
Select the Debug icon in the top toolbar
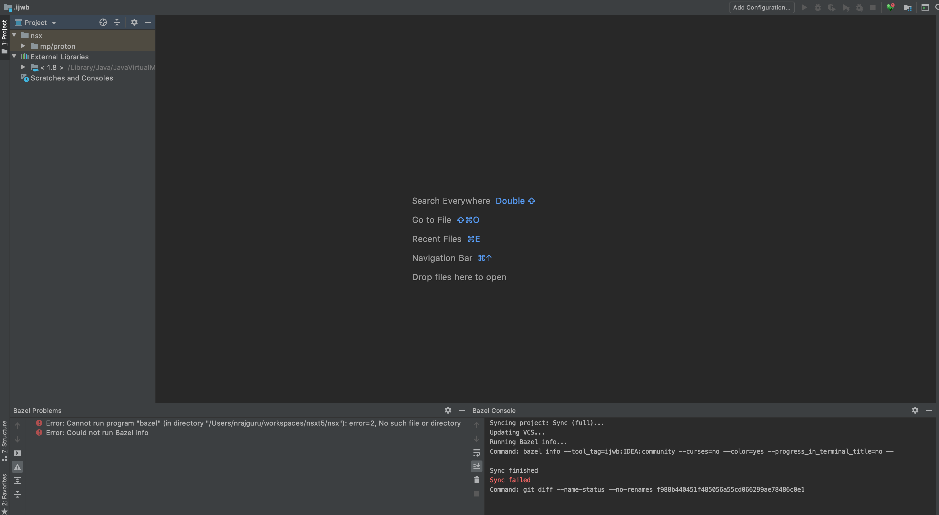[x=818, y=7]
